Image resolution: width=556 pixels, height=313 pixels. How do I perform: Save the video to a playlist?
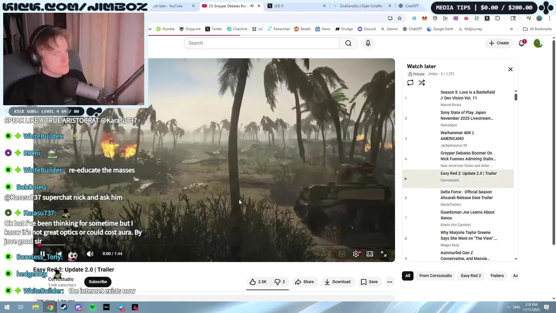[369, 282]
